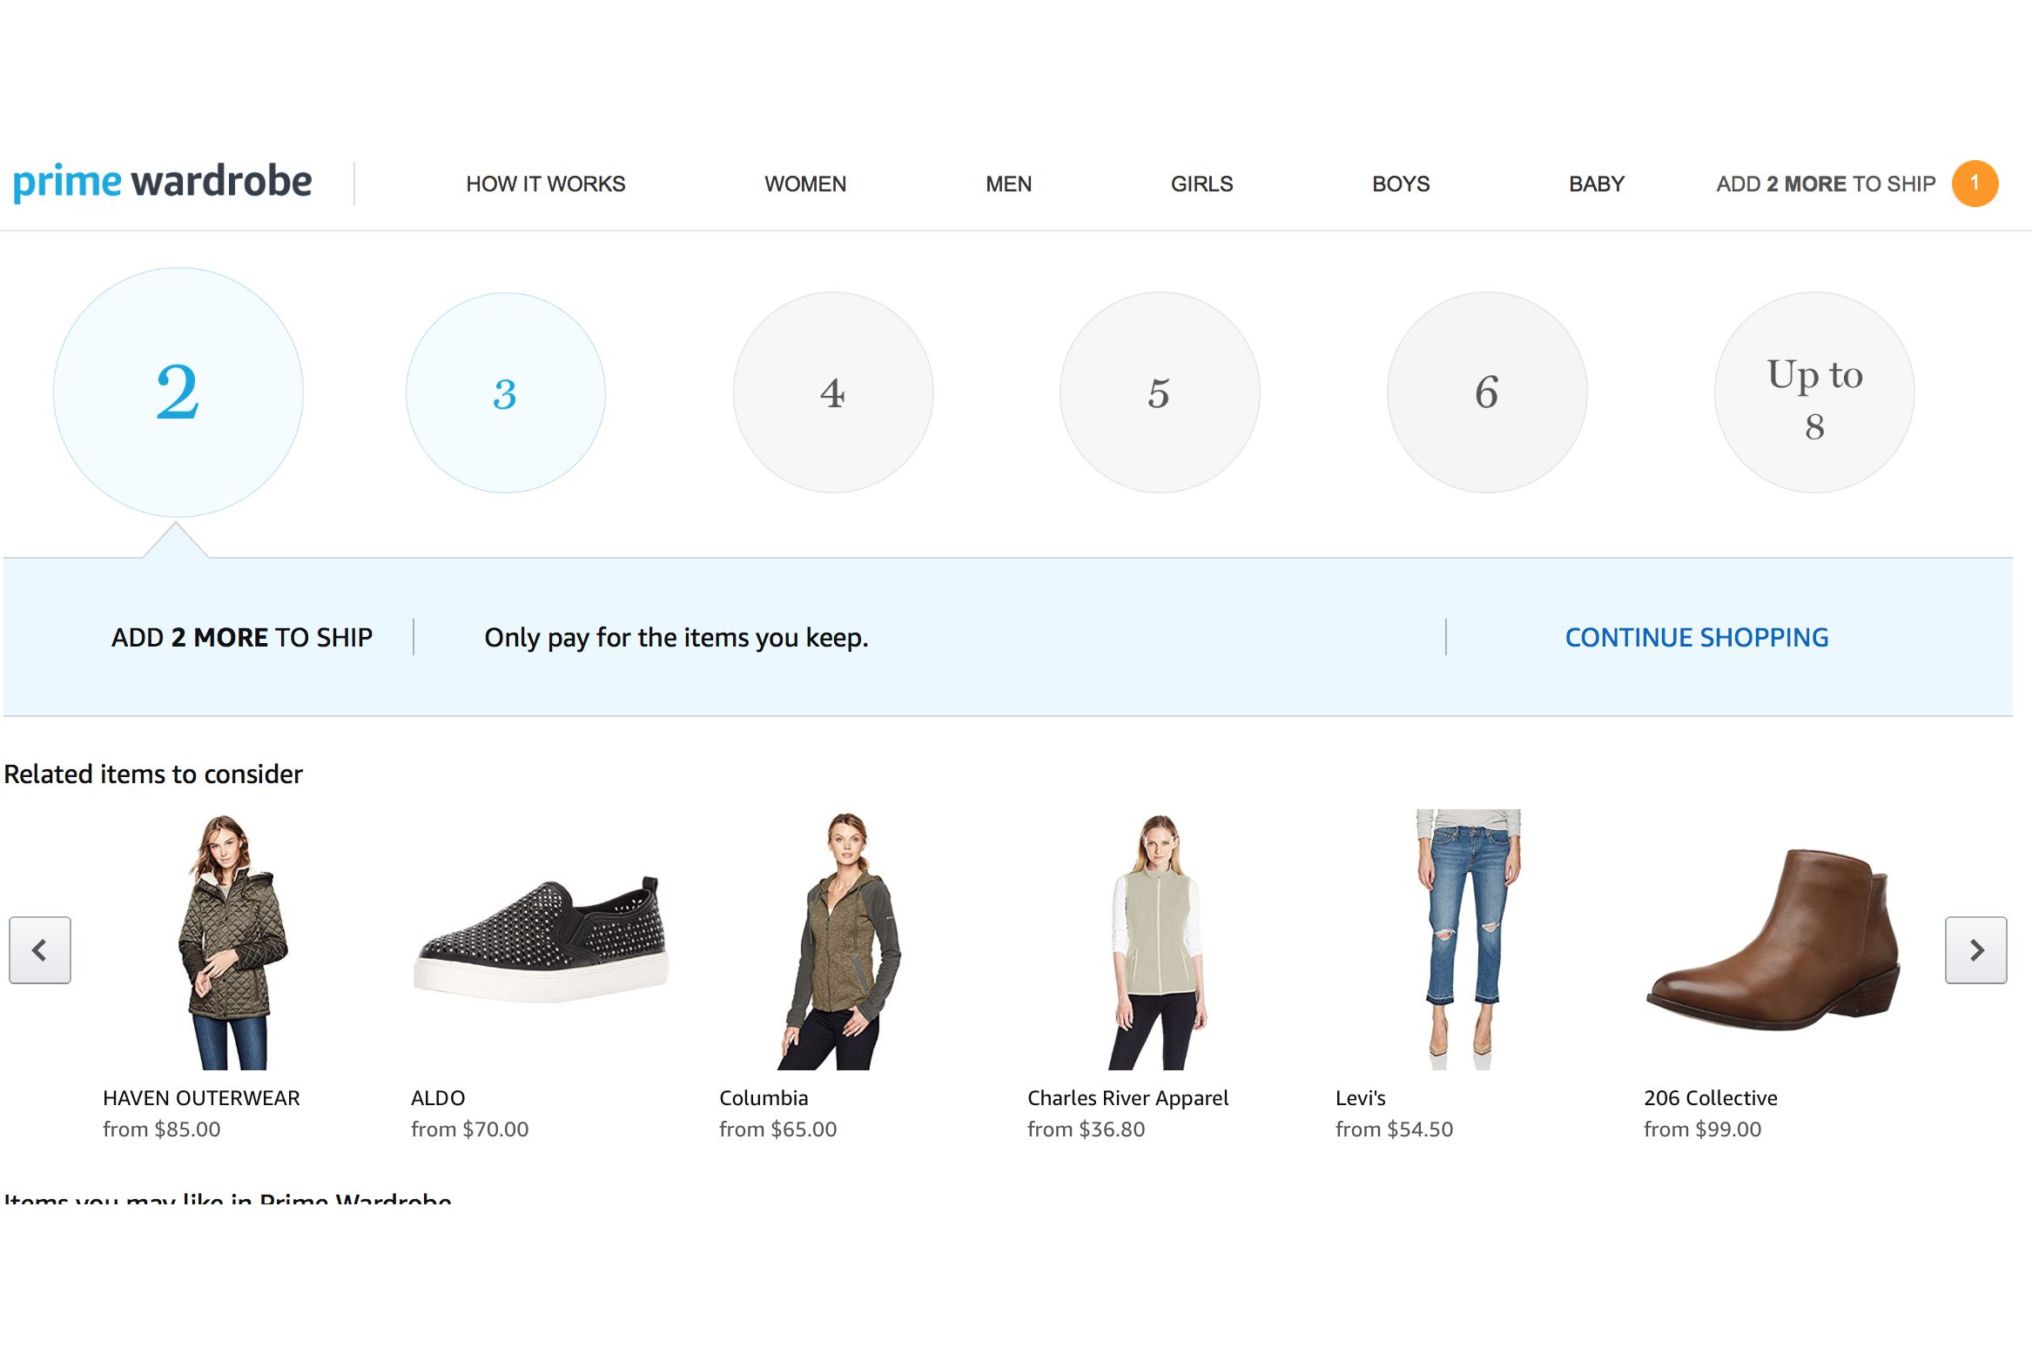
Task: Click the Add 2 More to Ship banner text
Action: click(x=242, y=637)
